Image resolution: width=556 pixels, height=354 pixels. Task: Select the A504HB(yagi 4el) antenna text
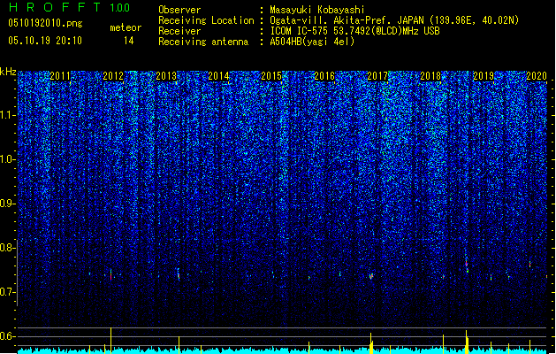(x=312, y=42)
